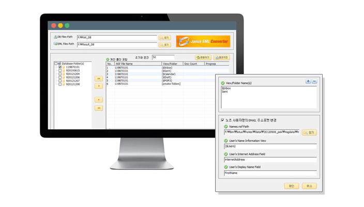Click the browse button beside EML Files Path
The image size is (364, 207).
click(x=164, y=45)
